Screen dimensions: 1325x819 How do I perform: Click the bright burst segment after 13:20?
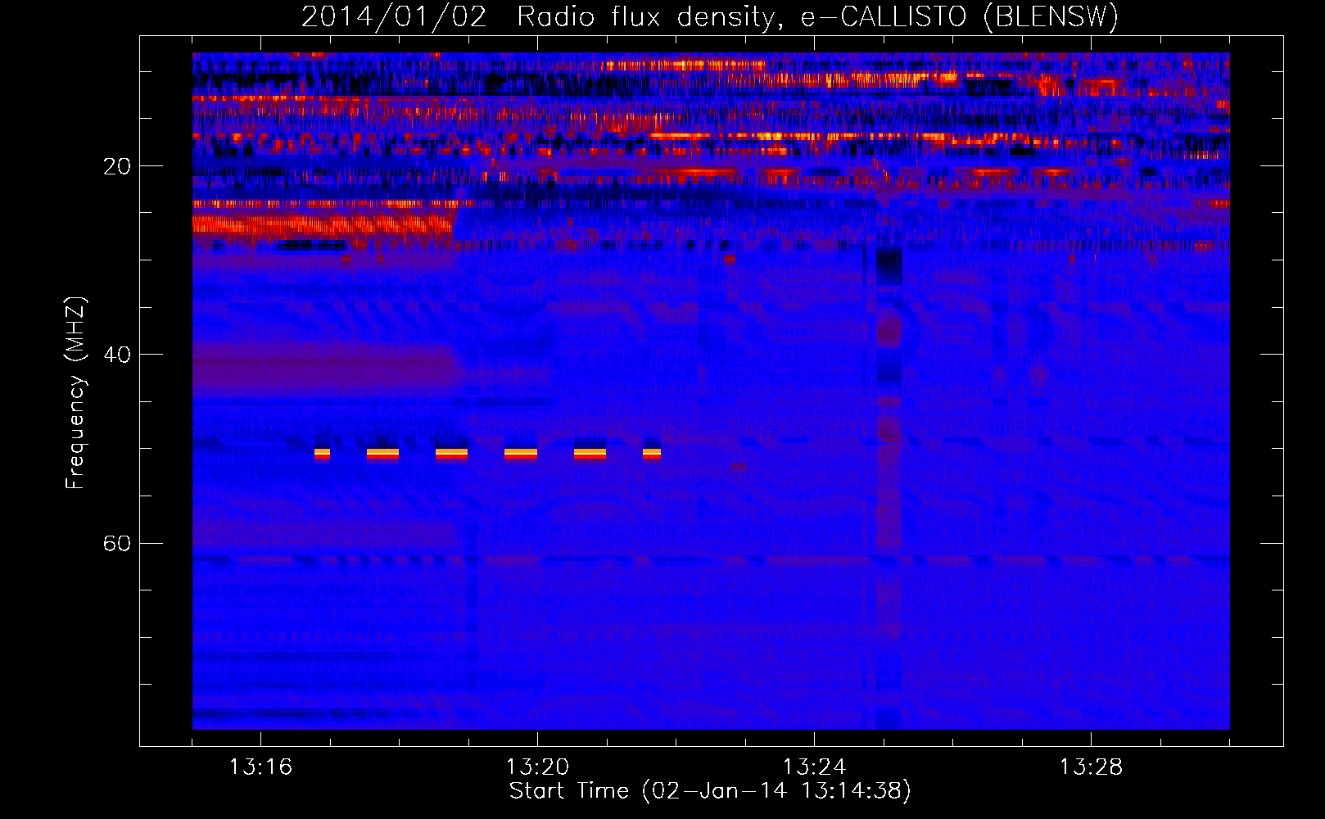pos(590,453)
